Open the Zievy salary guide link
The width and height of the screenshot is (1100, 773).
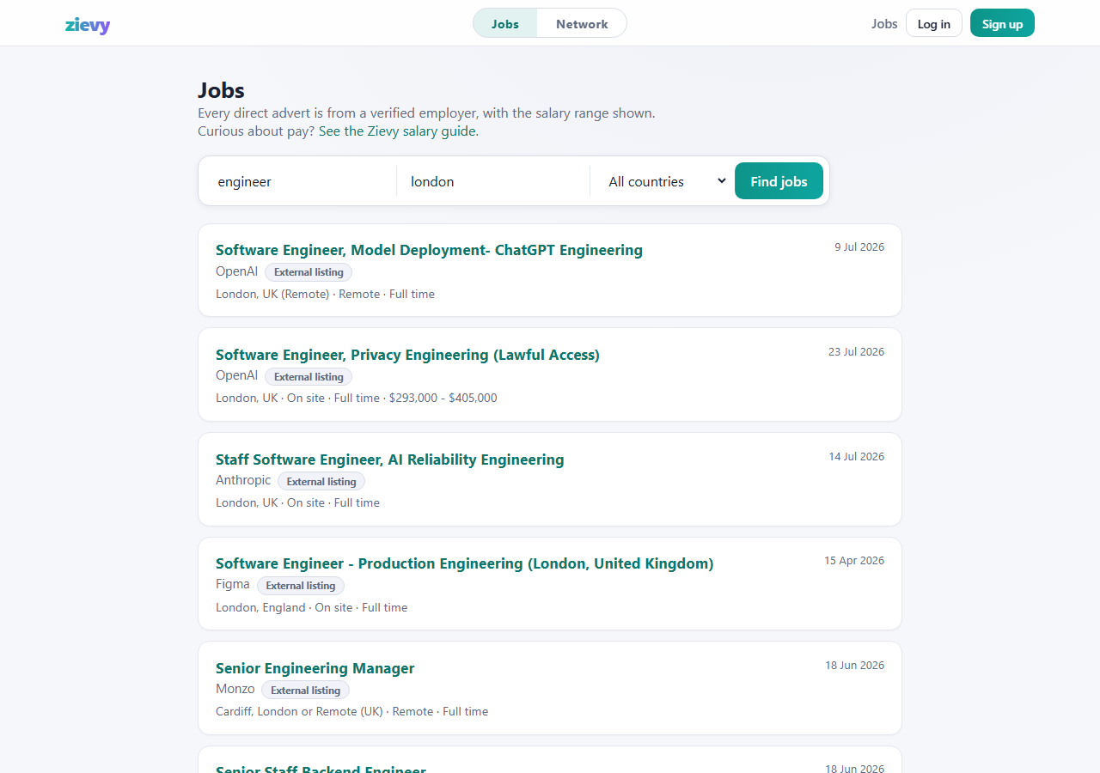[x=399, y=131]
